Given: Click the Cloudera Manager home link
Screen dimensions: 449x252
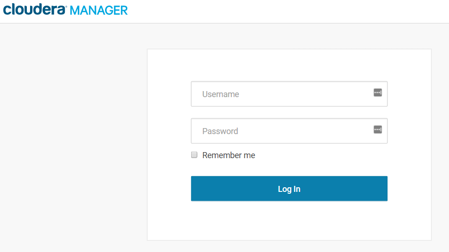Looking at the screenshot, I should (x=65, y=10).
